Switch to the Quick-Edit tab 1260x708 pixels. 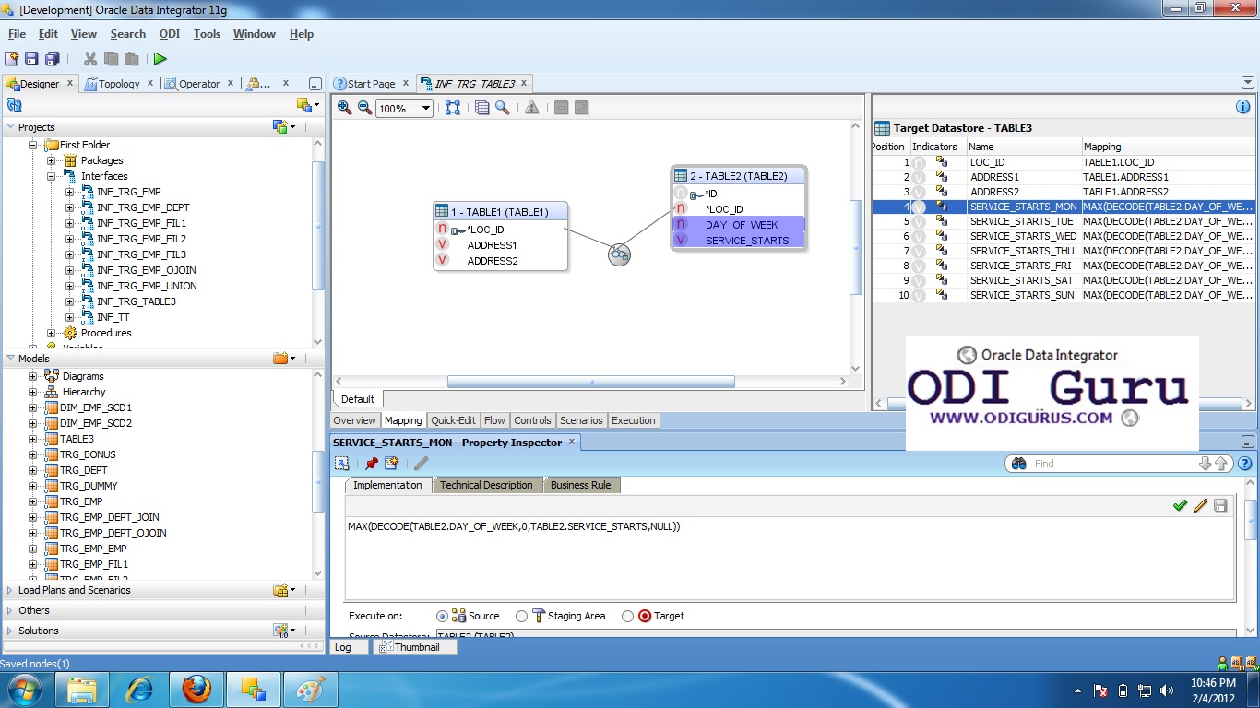click(453, 420)
